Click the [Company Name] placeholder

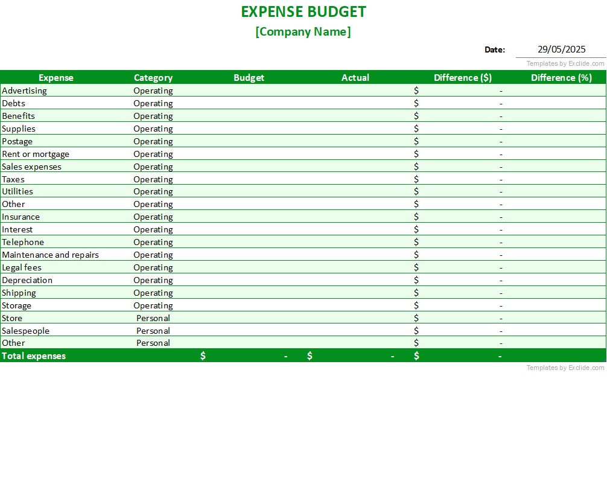(303, 31)
